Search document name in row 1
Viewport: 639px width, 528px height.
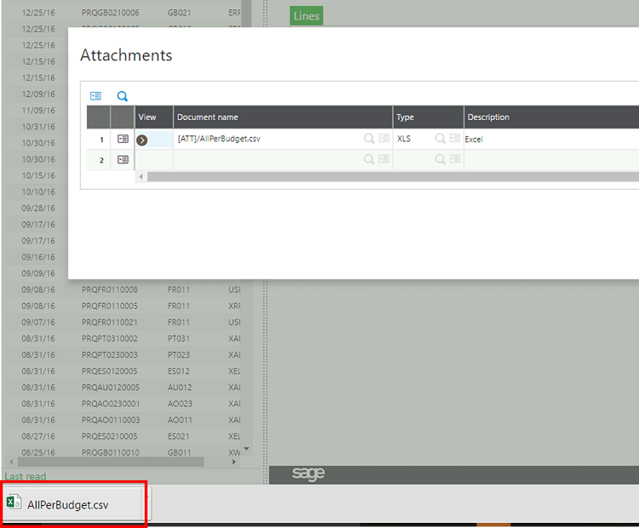pos(369,139)
